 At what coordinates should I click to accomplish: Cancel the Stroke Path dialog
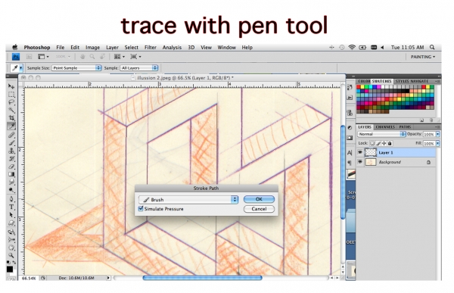[x=259, y=209]
